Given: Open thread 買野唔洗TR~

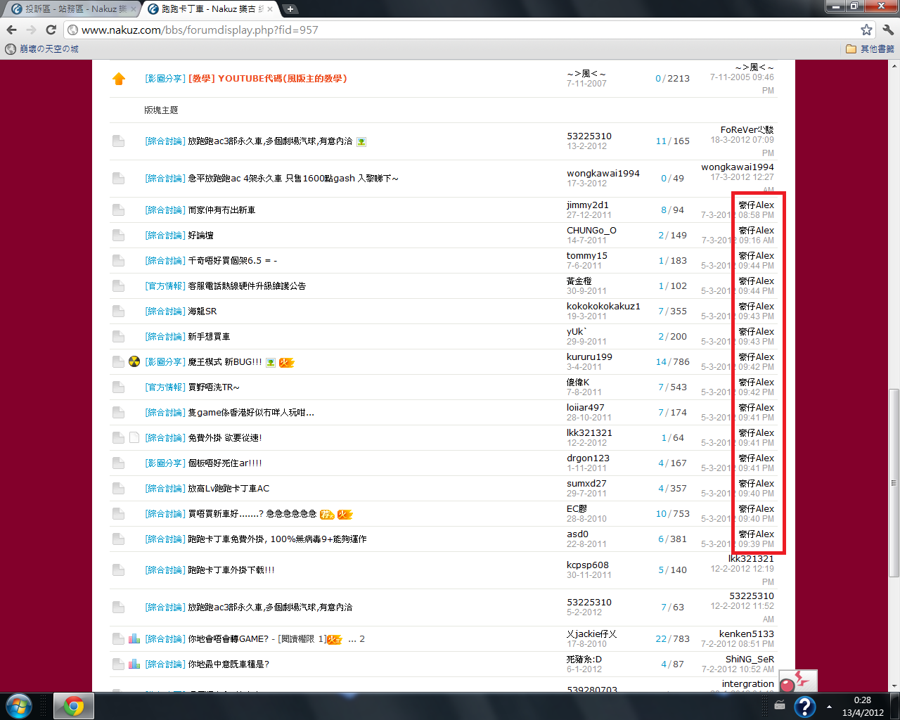Looking at the screenshot, I should click(x=214, y=387).
